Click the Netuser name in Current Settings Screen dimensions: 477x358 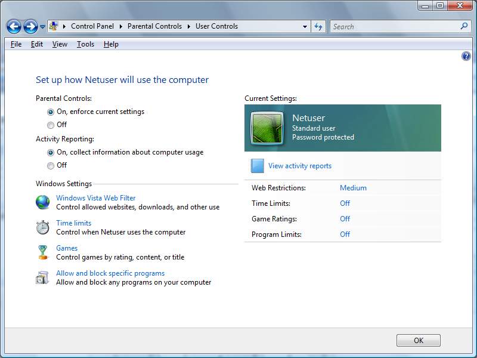coord(308,118)
